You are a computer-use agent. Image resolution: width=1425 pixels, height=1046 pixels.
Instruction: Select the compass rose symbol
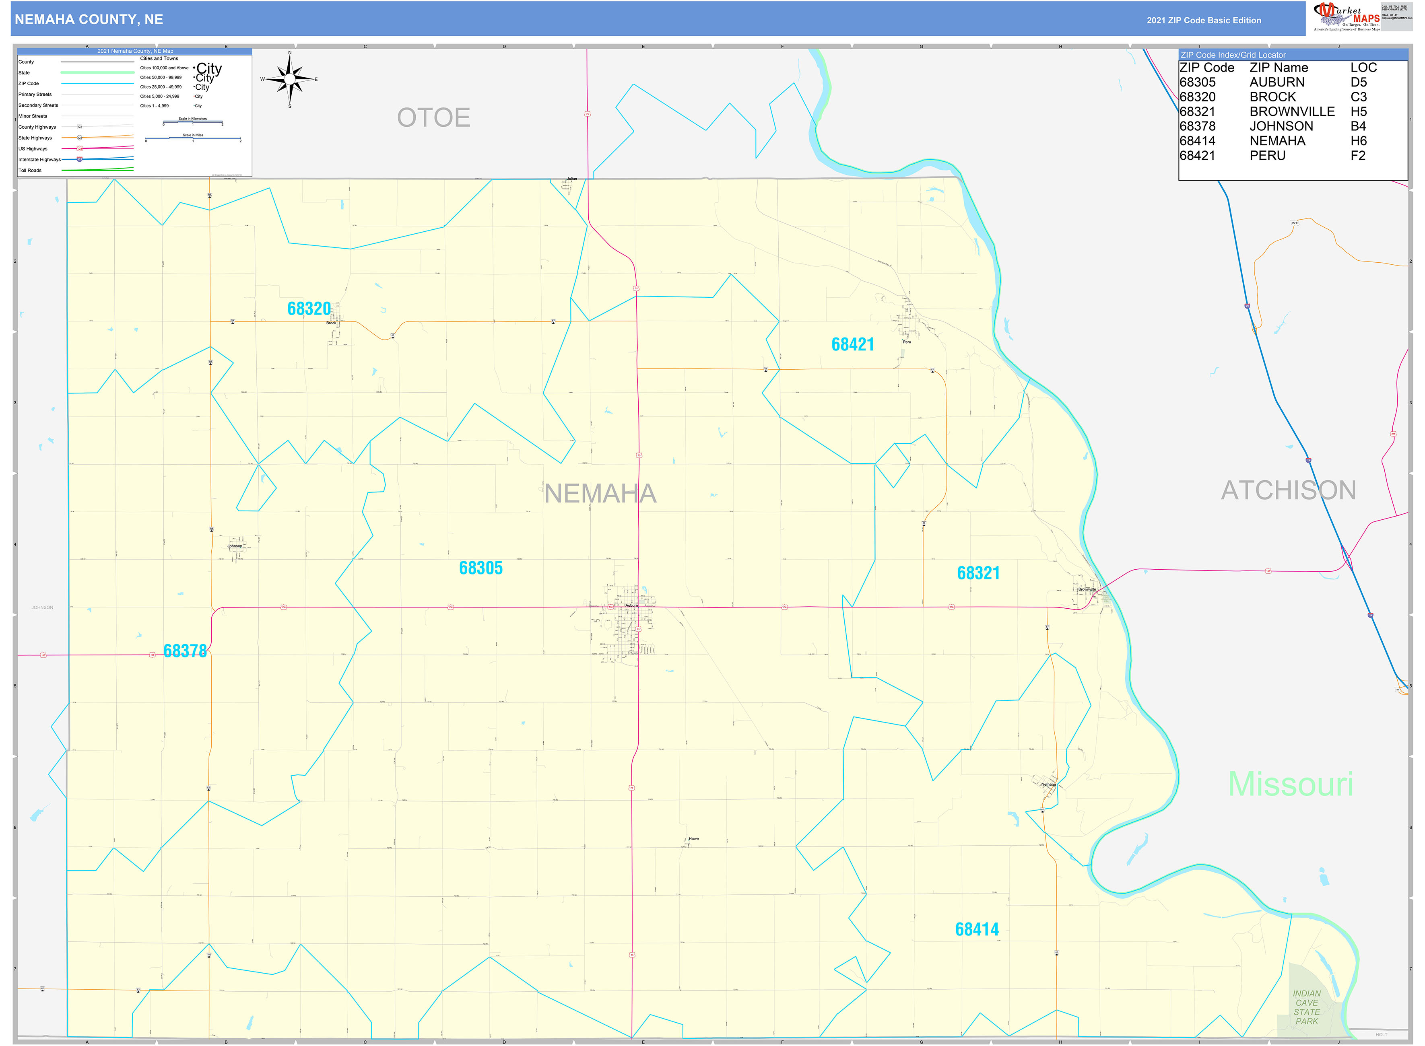[290, 79]
